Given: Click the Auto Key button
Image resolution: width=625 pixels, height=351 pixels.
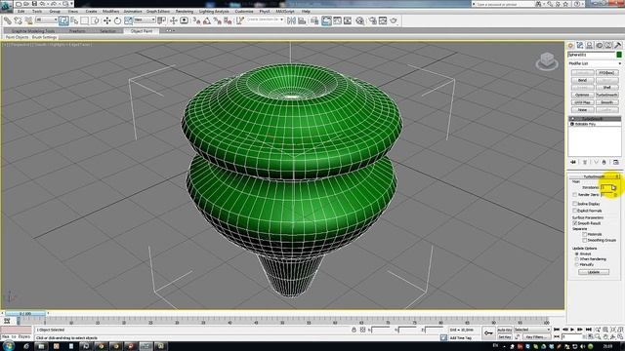Looking at the screenshot, I should (x=504, y=330).
